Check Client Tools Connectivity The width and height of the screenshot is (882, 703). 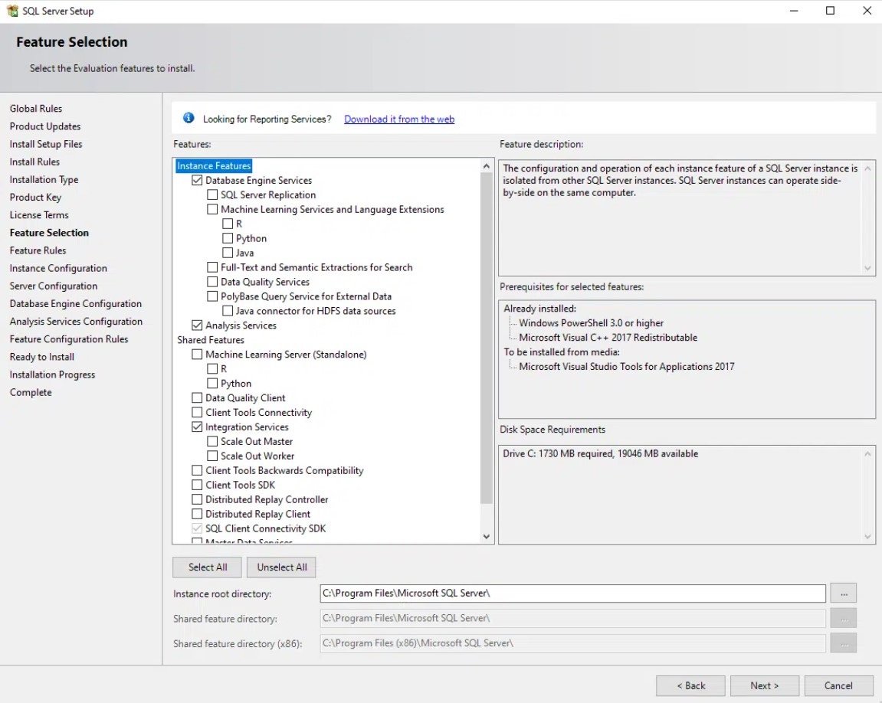click(x=197, y=413)
